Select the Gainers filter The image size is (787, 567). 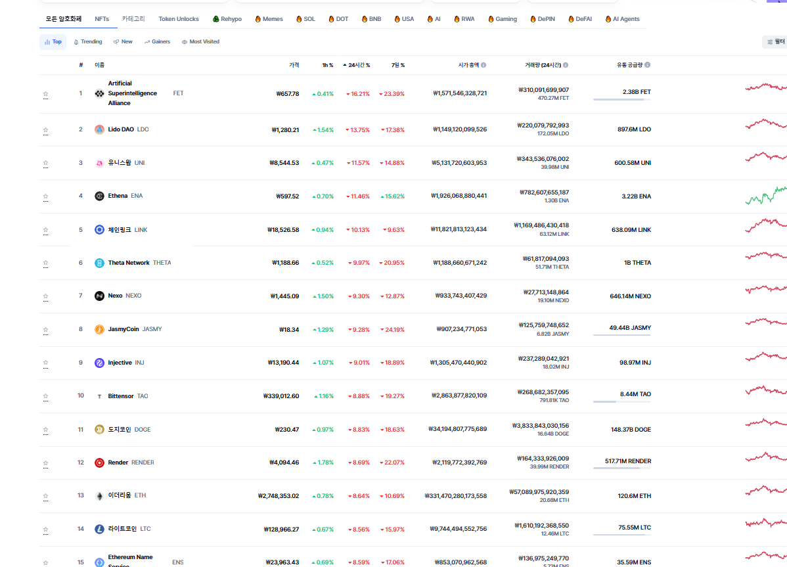pyautogui.click(x=157, y=42)
